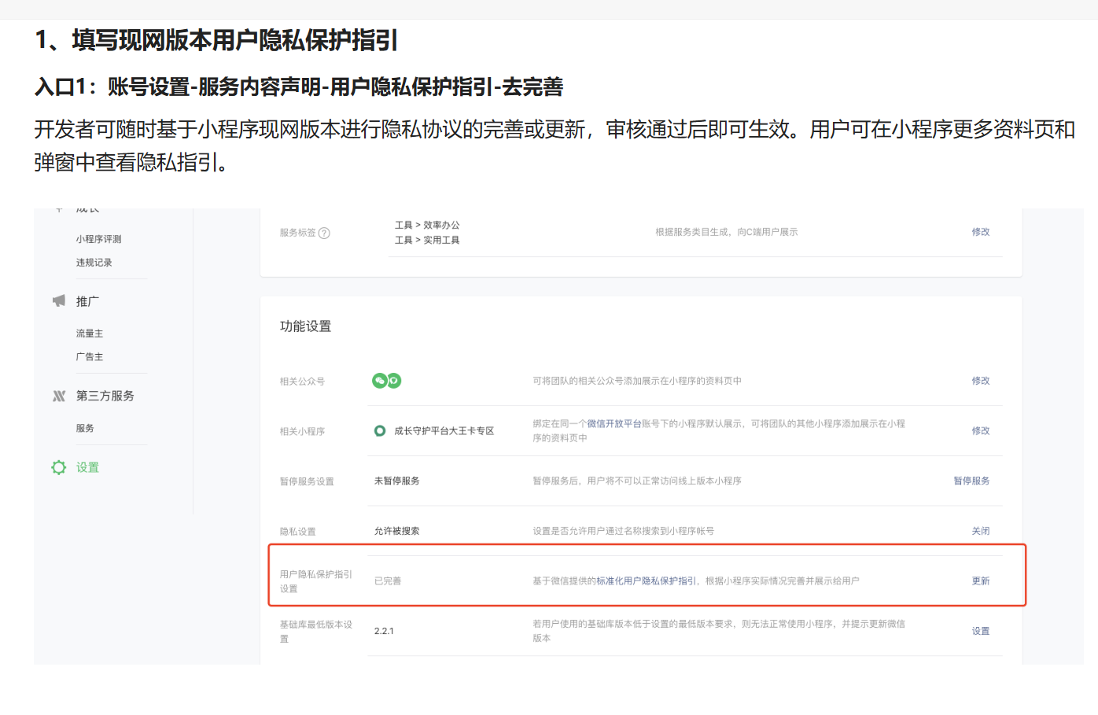Select the 推广 sidebar section

(88, 301)
